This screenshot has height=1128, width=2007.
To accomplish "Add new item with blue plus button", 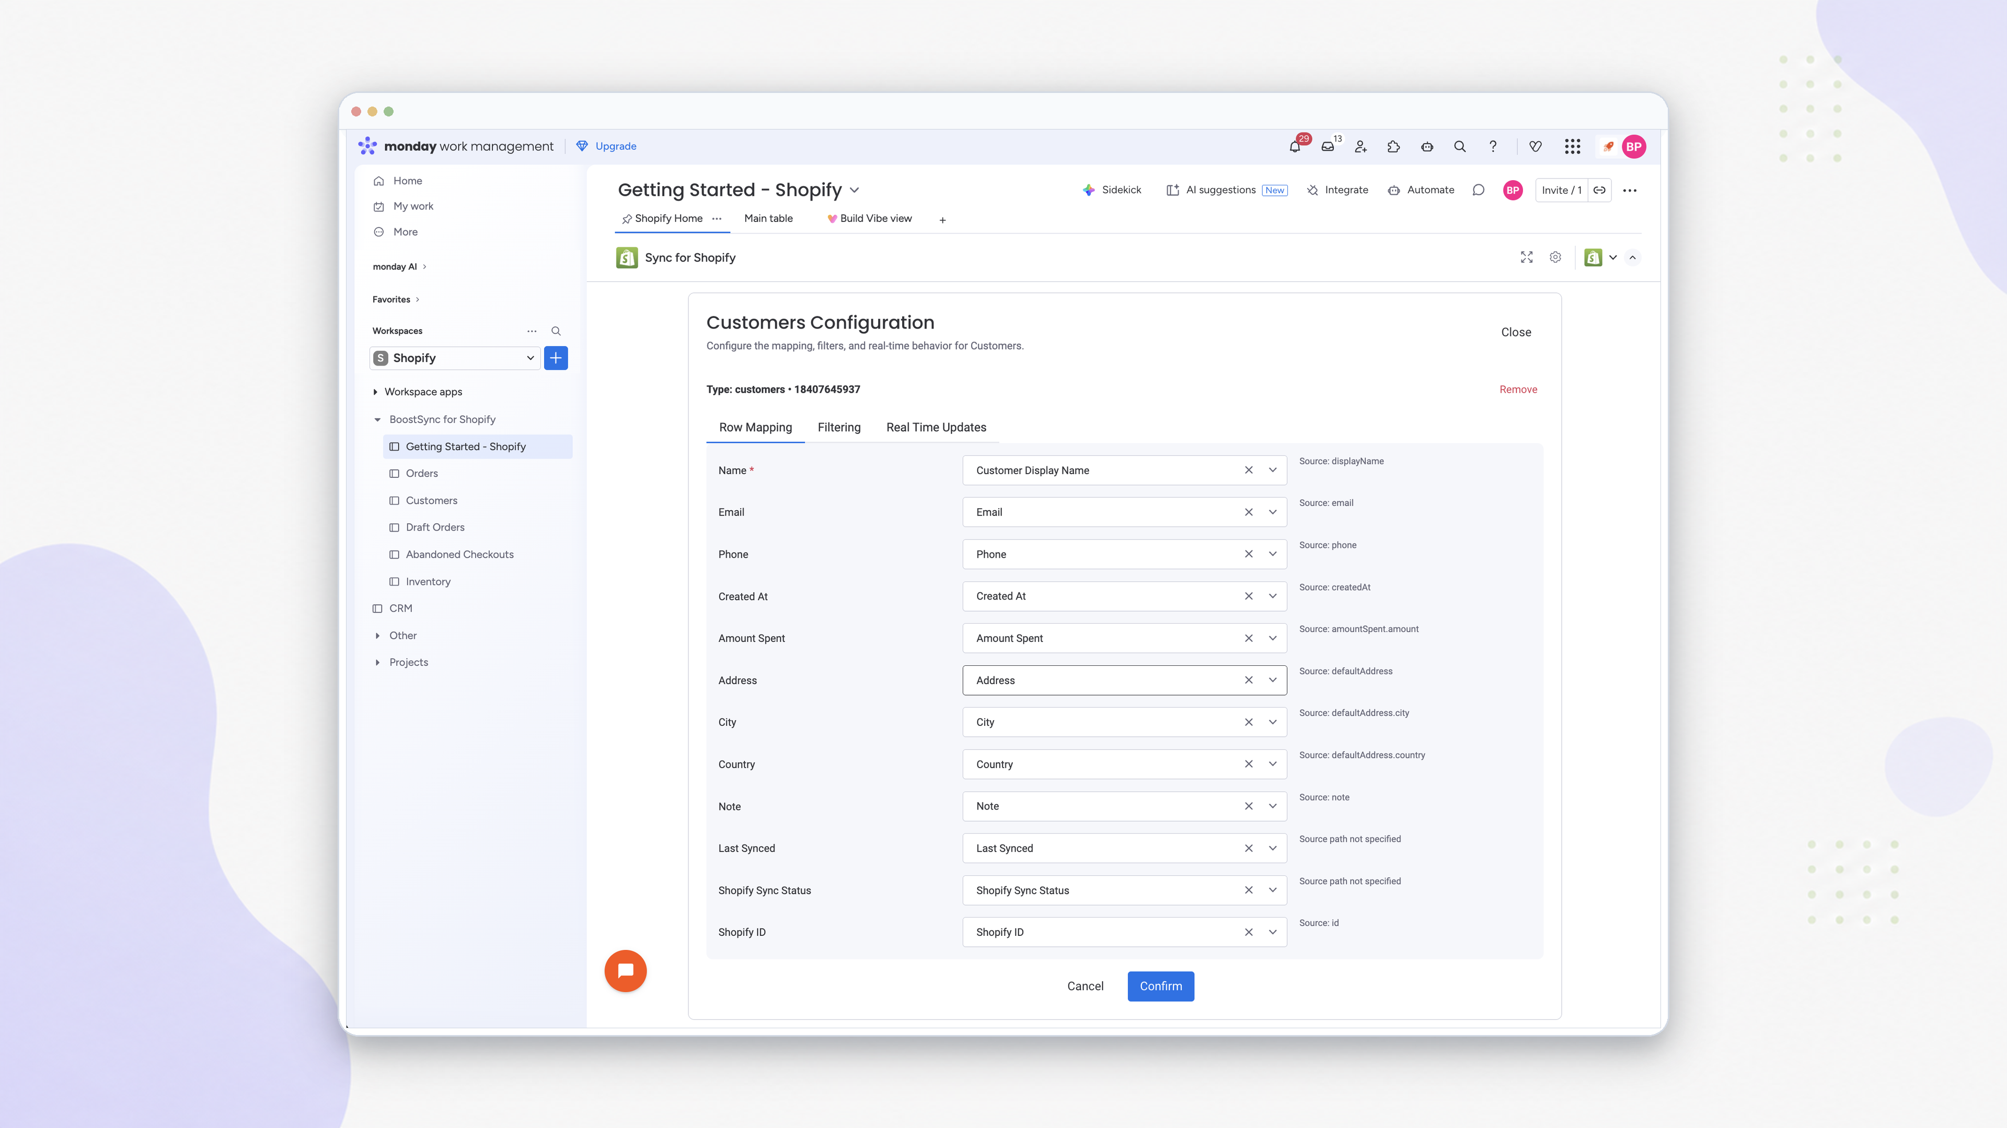I will (x=556, y=358).
